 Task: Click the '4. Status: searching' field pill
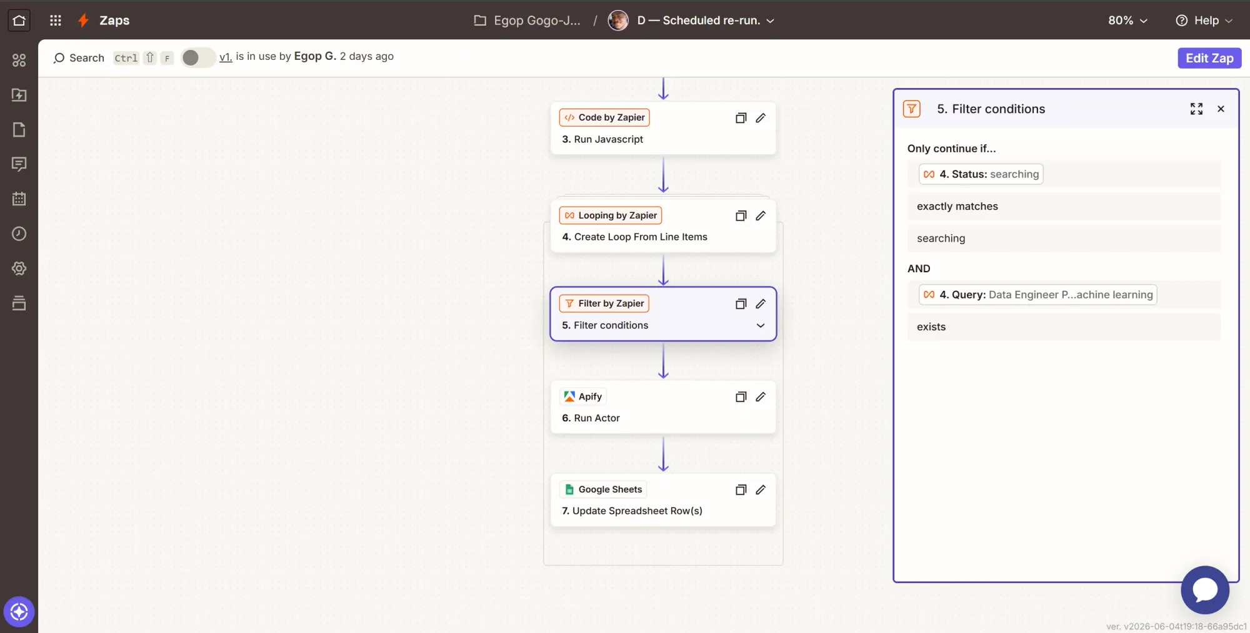[981, 174]
